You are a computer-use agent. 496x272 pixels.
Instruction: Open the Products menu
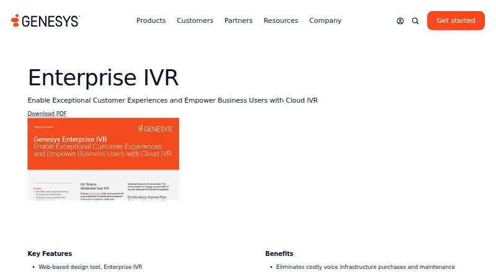[151, 20]
